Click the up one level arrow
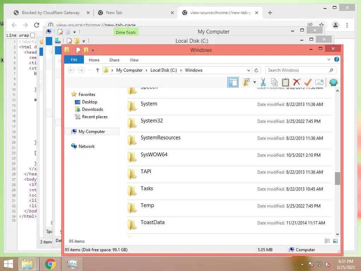Image resolution: width=361 pixels, height=271 pixels. (97, 70)
